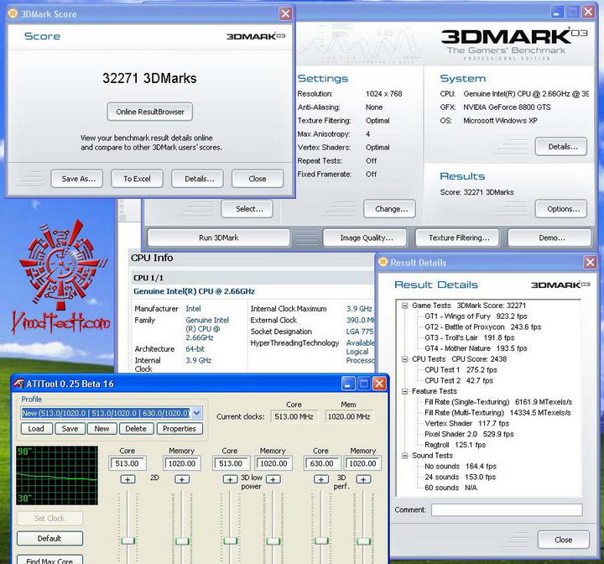Click 3D perf Core slider handle
This screenshot has height=564, width=604.
[x=321, y=540]
